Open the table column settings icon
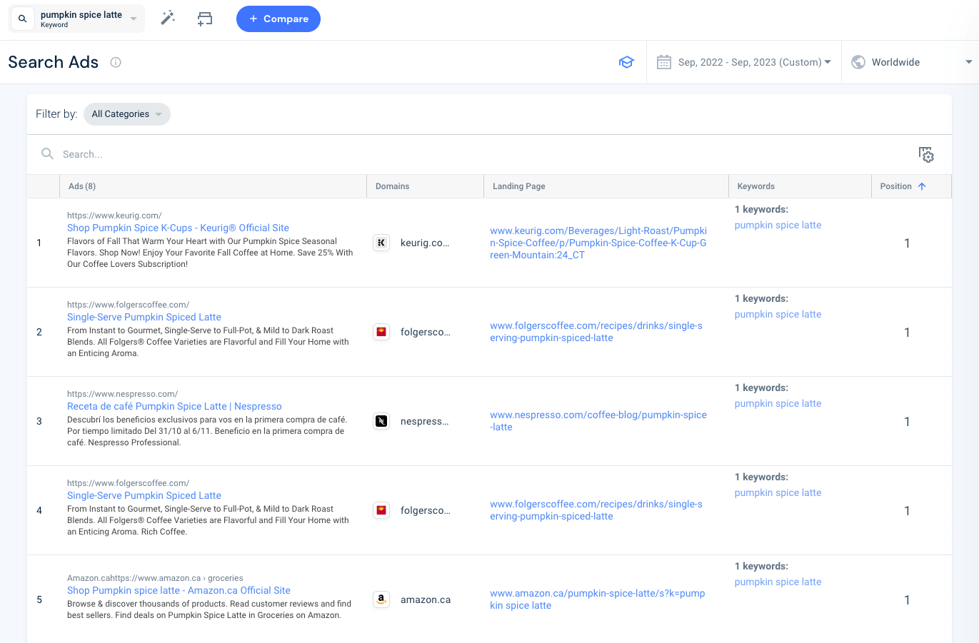 [x=926, y=154]
